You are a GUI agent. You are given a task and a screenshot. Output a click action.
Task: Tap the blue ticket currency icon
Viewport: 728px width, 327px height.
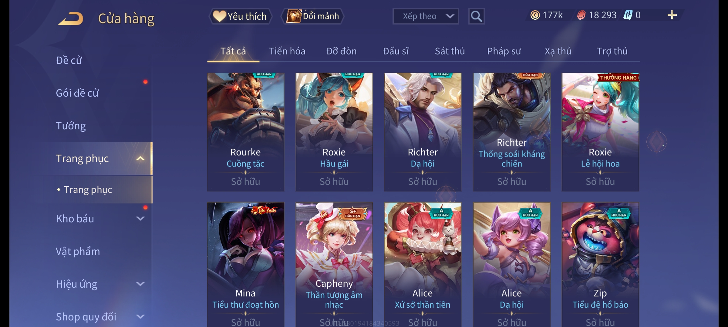(628, 15)
